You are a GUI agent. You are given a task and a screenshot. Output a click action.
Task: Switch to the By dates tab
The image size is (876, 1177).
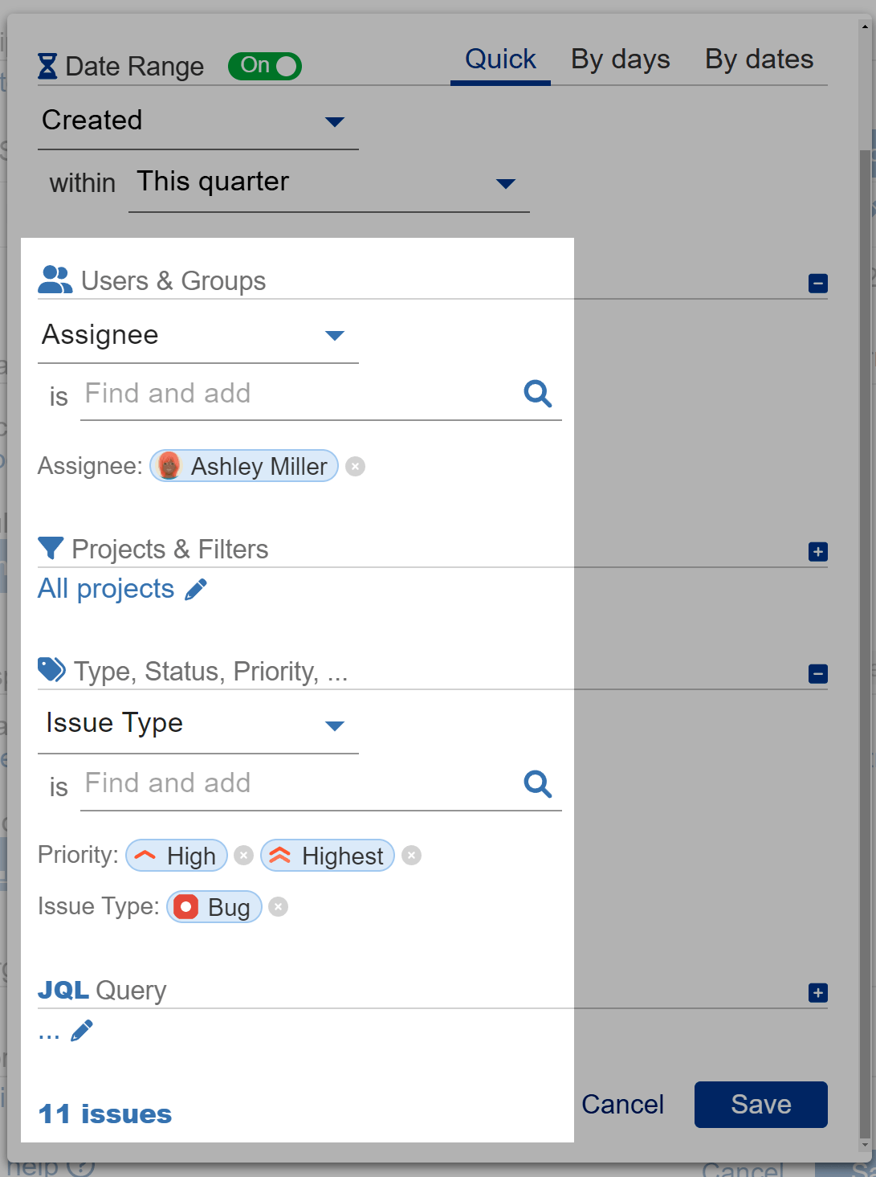[x=758, y=58]
